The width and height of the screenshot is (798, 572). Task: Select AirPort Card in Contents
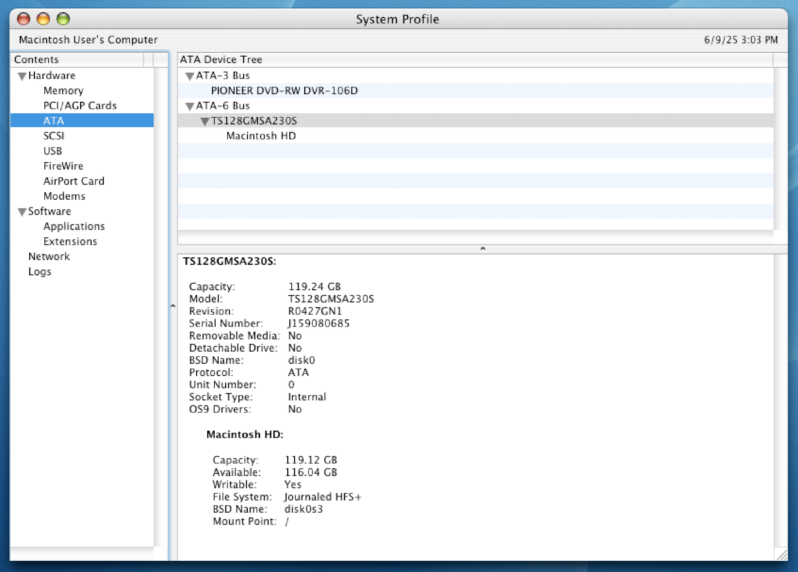coord(74,181)
